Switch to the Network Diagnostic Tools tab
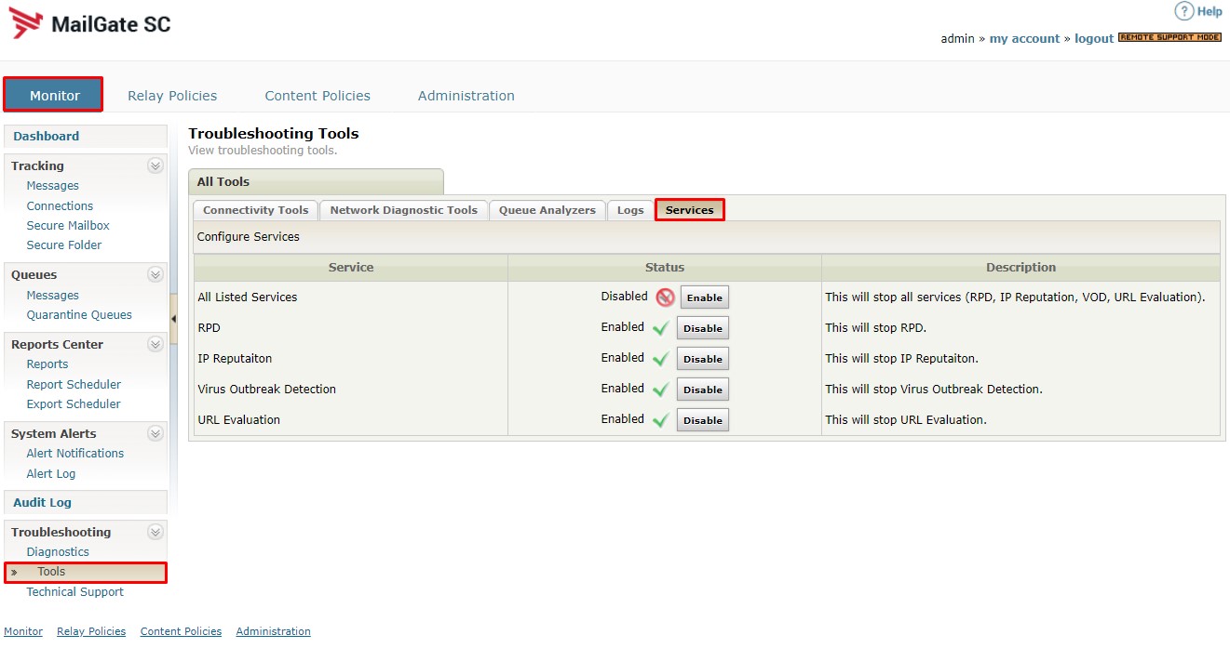Image resolution: width=1230 pixels, height=648 pixels. [x=403, y=210]
